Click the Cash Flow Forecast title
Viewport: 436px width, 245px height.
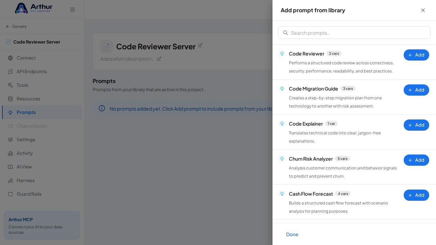[311, 194]
